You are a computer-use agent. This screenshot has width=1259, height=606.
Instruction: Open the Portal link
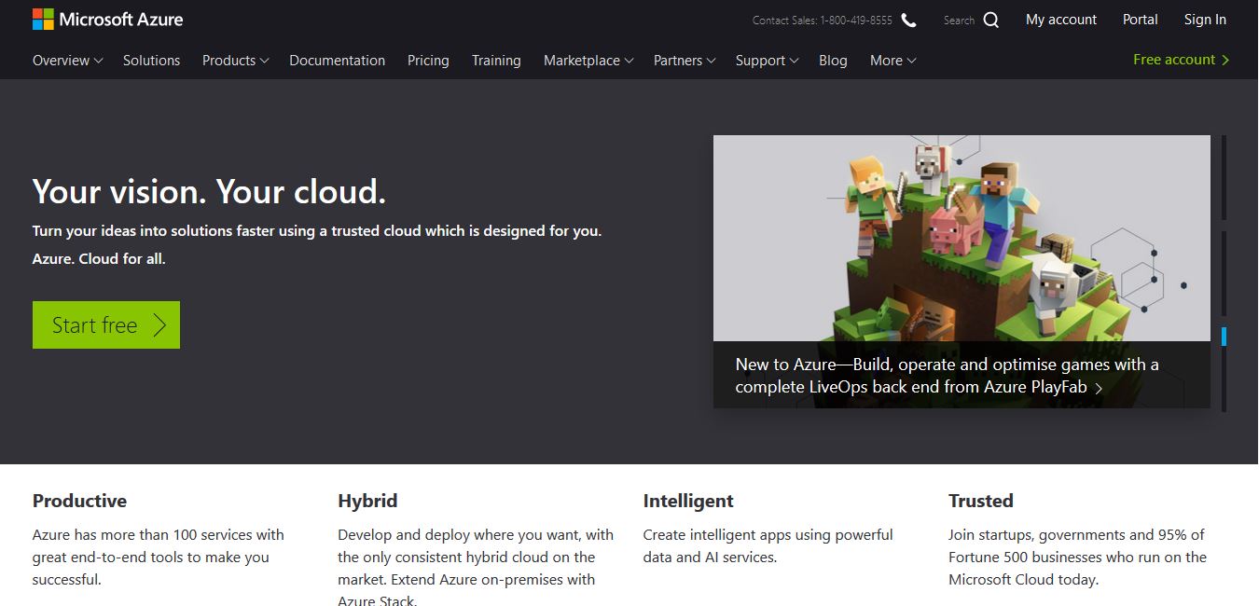(1140, 20)
